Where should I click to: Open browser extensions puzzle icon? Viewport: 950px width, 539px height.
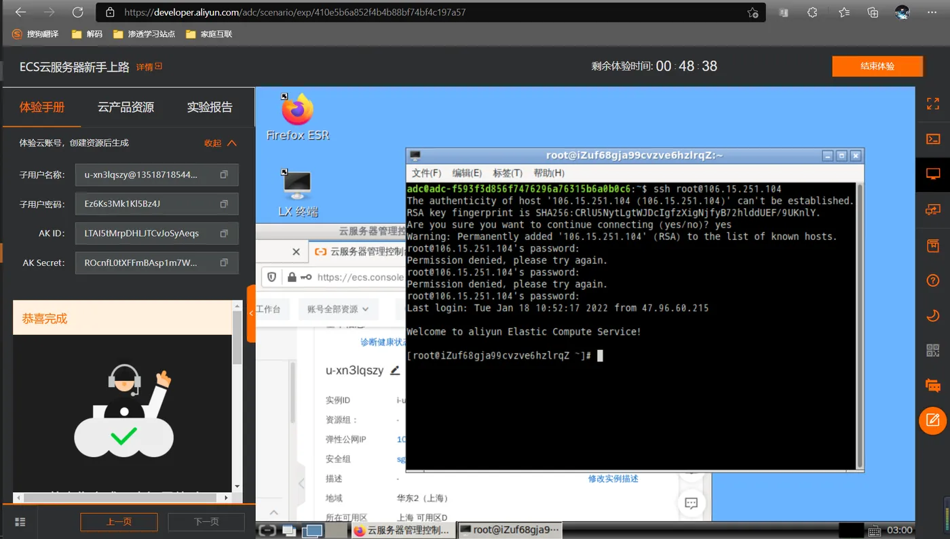(812, 12)
